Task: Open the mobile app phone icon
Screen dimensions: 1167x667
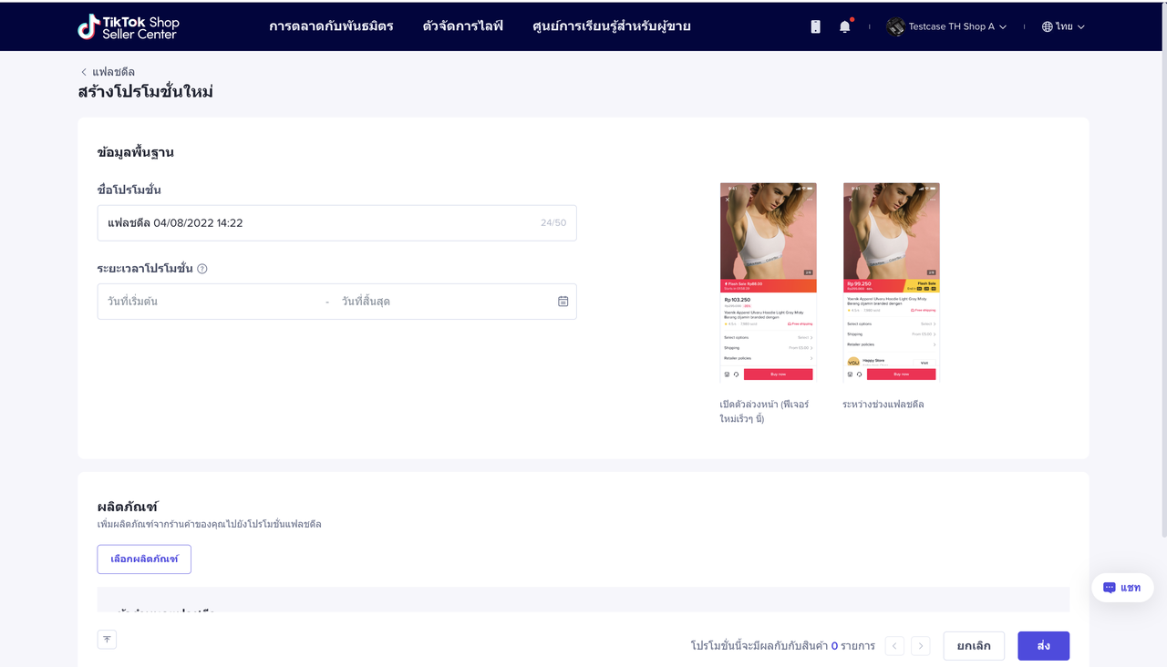Action: coord(815,26)
